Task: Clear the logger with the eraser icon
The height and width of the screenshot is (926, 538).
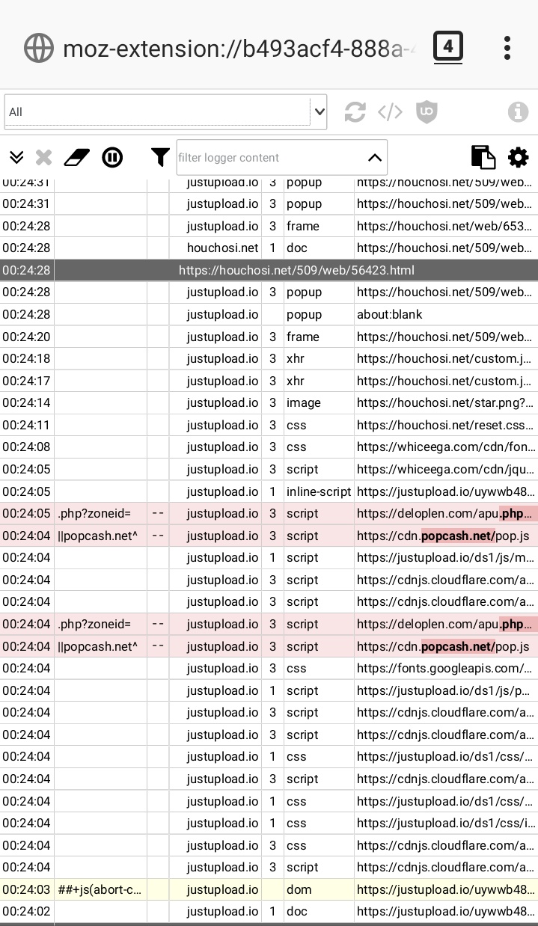Action: pos(76,157)
